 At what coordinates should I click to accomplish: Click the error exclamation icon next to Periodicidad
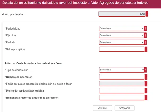tap(145, 28)
